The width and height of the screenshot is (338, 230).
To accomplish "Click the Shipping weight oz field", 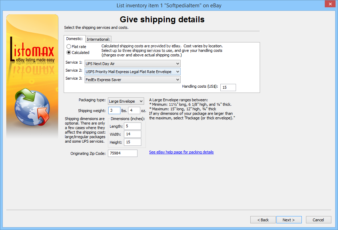I will (134, 110).
